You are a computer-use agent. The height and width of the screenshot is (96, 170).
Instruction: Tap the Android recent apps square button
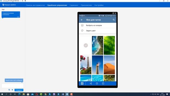pos(103,83)
